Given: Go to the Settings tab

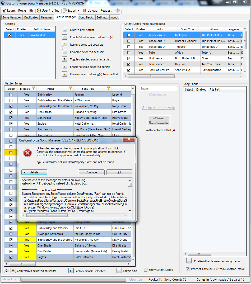Looking at the screenshot, I should click(x=102, y=17).
